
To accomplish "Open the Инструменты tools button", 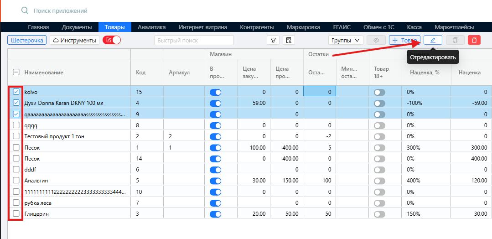I will (x=75, y=40).
